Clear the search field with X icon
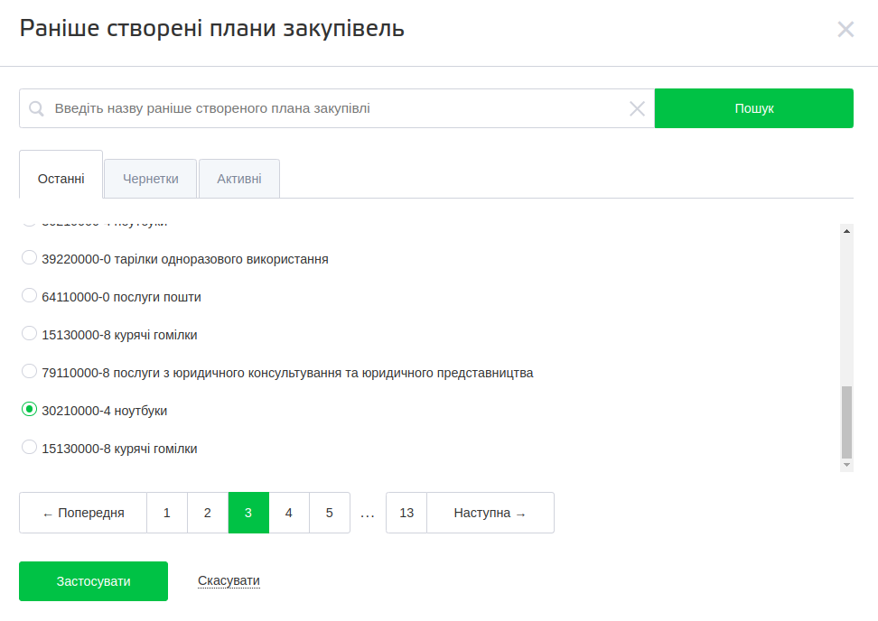The image size is (878, 621). [637, 108]
